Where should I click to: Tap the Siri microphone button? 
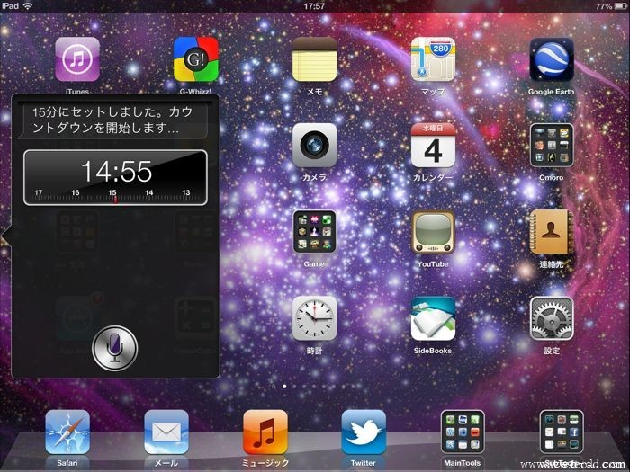[115, 349]
